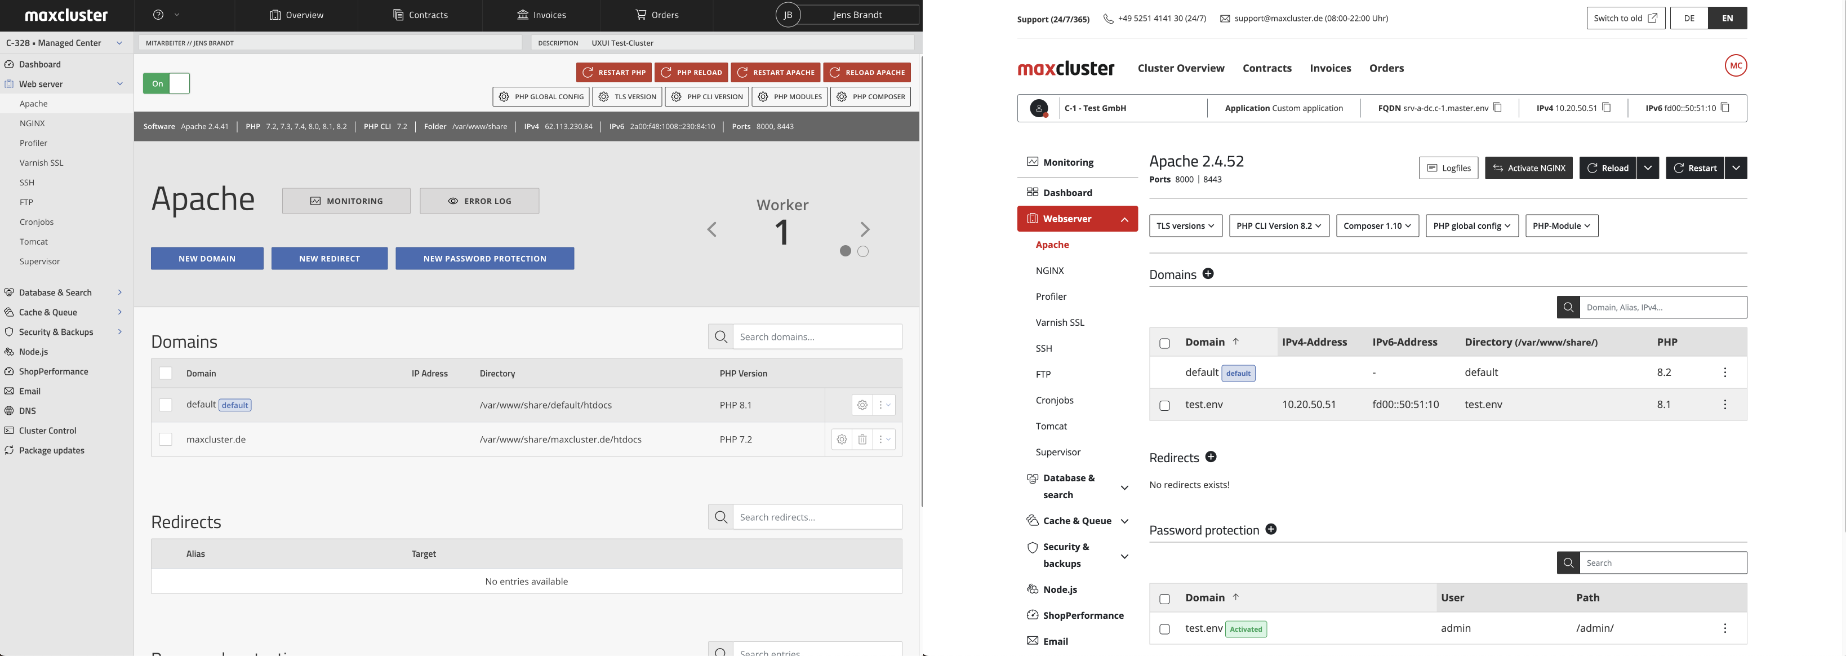1846x656 pixels.
Task: Open Cluster Overview in new navigation
Action: (1181, 68)
